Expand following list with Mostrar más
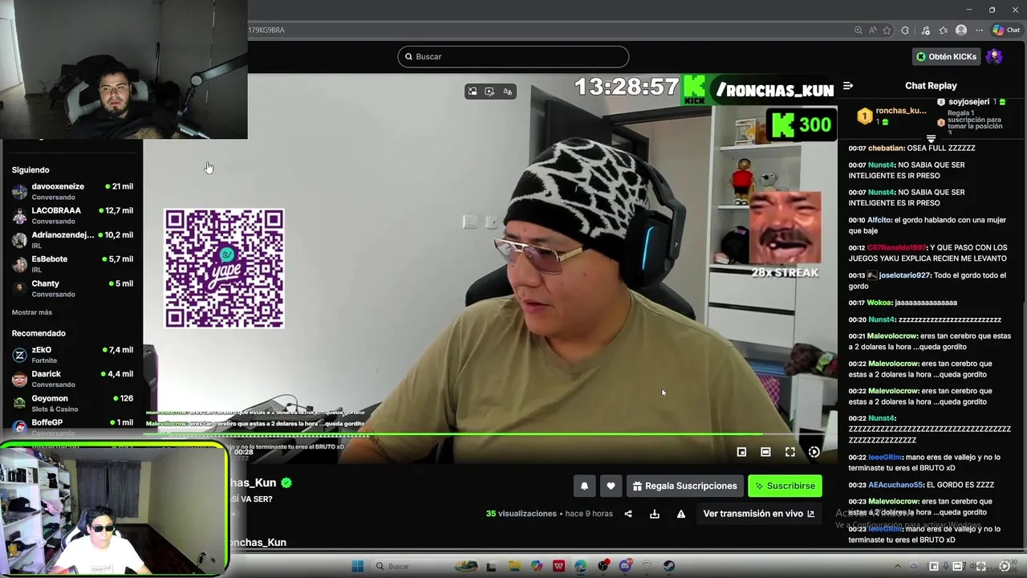1027x578 pixels. point(32,312)
